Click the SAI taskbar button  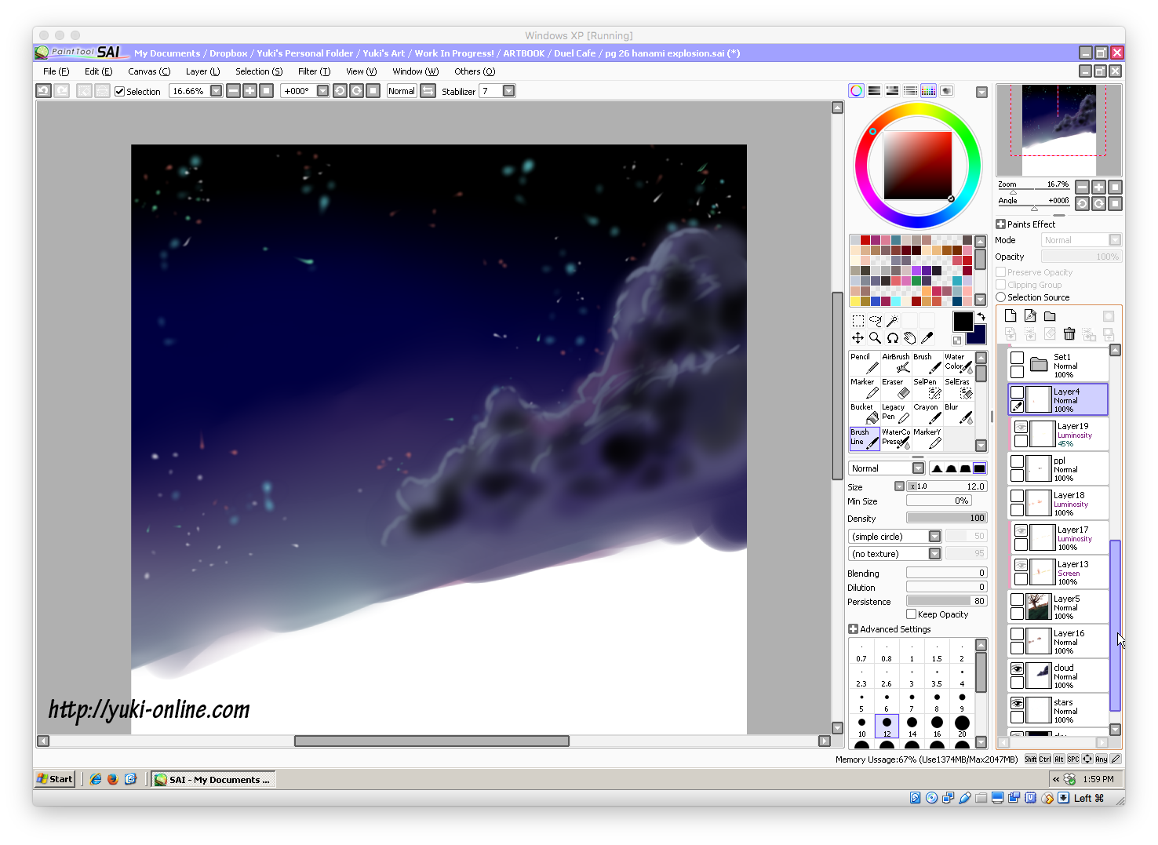pyautogui.click(x=213, y=779)
